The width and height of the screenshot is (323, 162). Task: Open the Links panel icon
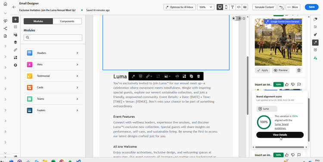[x=16, y=50]
